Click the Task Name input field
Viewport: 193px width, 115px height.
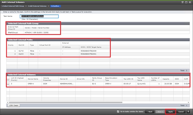pyautogui.click(x=39, y=16)
